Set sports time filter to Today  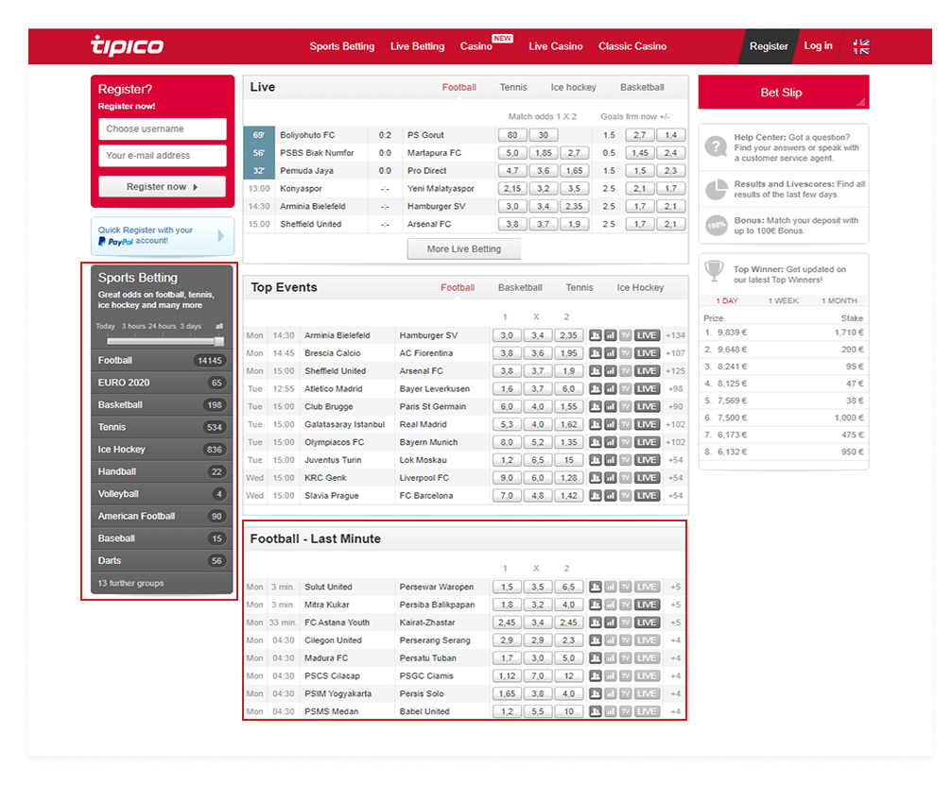[x=105, y=327]
